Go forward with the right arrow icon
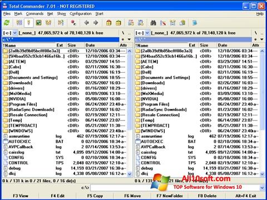This screenshot has width=267, height=200. point(96,23)
